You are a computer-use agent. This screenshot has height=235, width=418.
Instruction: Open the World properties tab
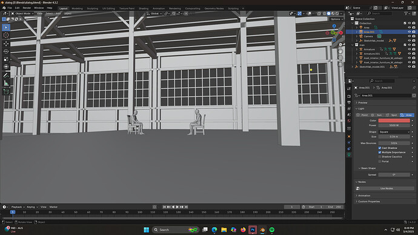point(349,121)
